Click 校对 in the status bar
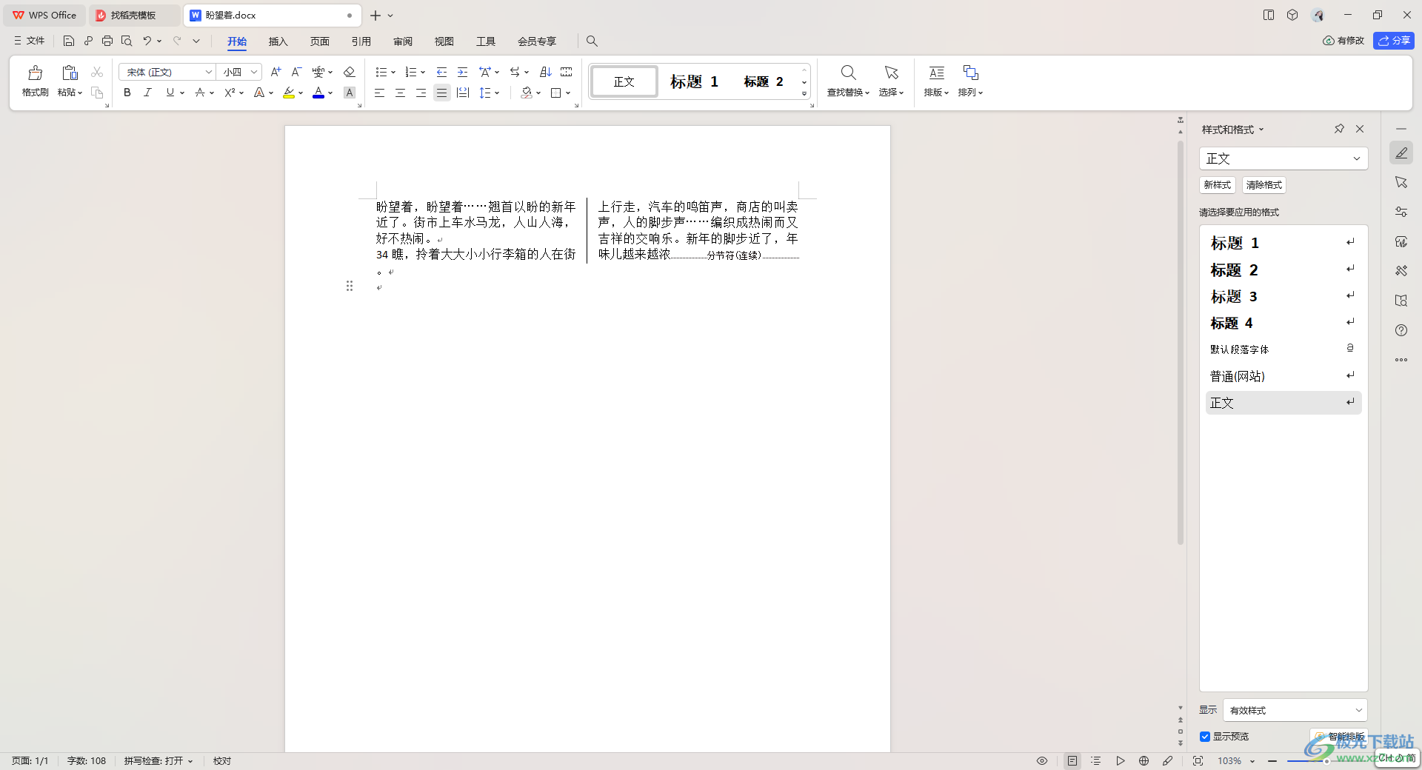This screenshot has height=770, width=1422. (222, 760)
